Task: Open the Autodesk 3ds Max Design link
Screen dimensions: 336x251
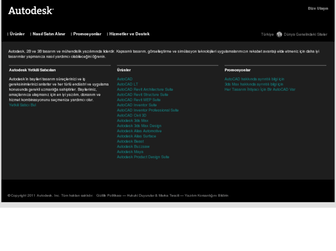Action: [139, 126]
